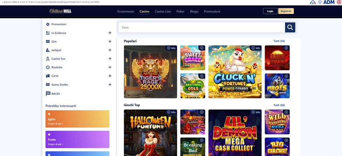Launch Cluck N' Fortunes Power Combo thumbnail
The image size is (342, 156).
click(235, 72)
